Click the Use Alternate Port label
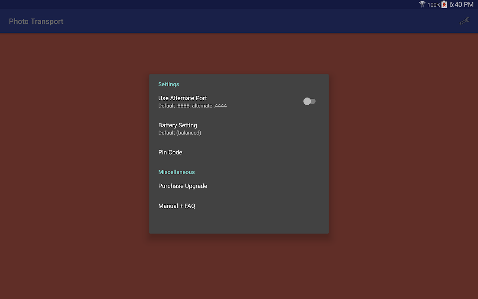Screen dimensions: 478x299 point(183,98)
